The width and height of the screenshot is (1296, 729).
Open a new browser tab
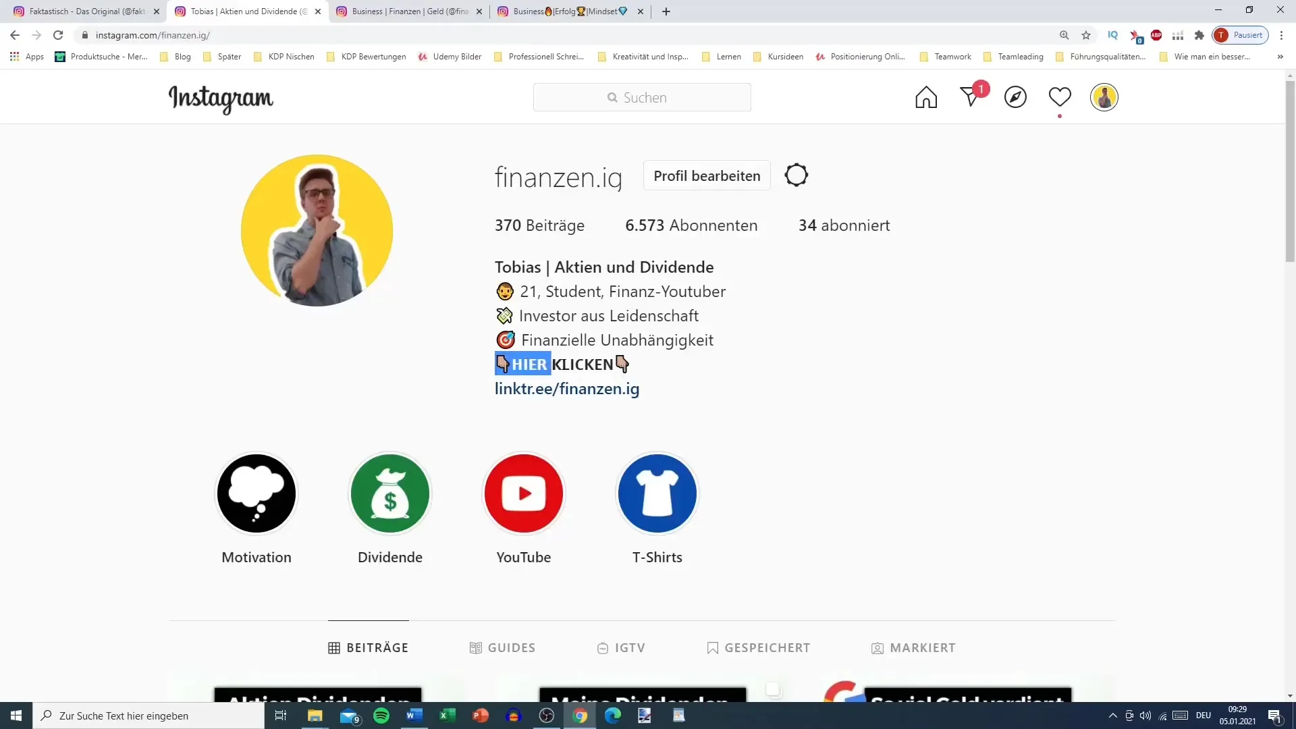coord(666,11)
